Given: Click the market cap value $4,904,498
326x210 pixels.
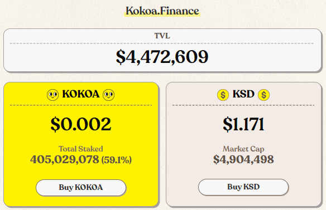Looking at the screenshot, I should point(243,159).
